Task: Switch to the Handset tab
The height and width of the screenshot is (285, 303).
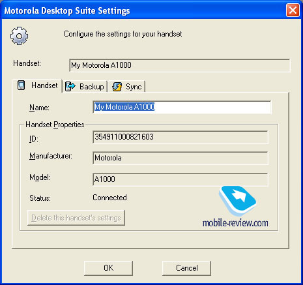Action: [38, 85]
